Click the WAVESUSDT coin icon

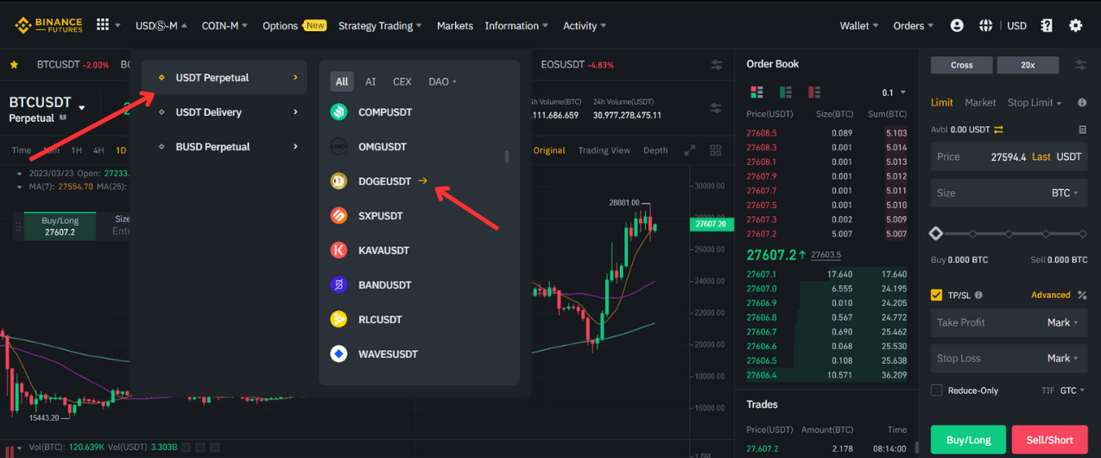coord(339,353)
